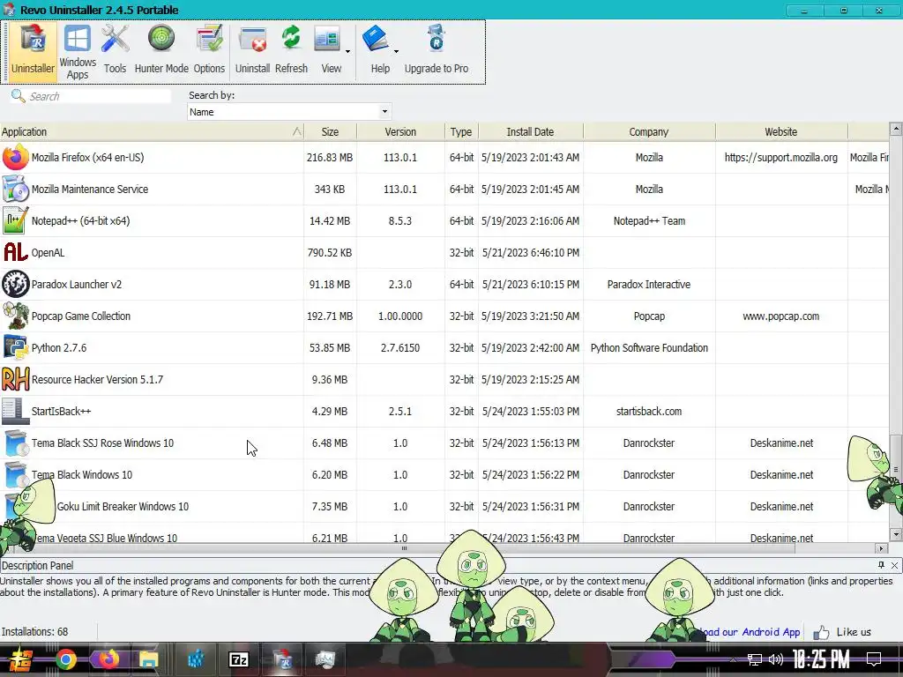The width and height of the screenshot is (903, 677).
Task: Select the Mozilla Firefox (x64 en-US) row name
Action: click(87, 157)
